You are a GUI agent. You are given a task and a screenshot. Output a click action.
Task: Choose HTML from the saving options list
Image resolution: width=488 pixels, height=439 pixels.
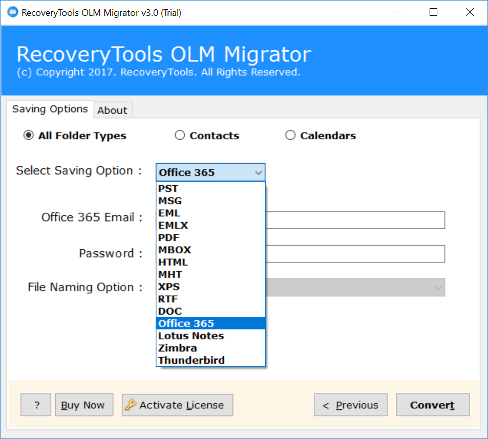coord(210,262)
